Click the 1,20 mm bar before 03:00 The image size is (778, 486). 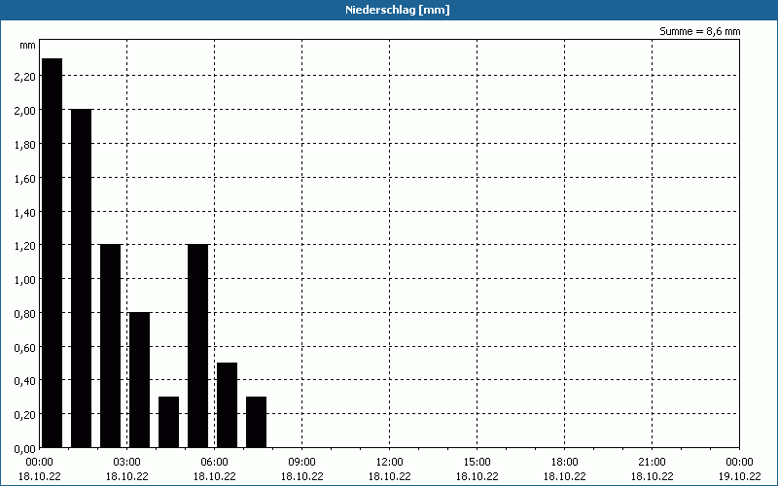pos(110,346)
